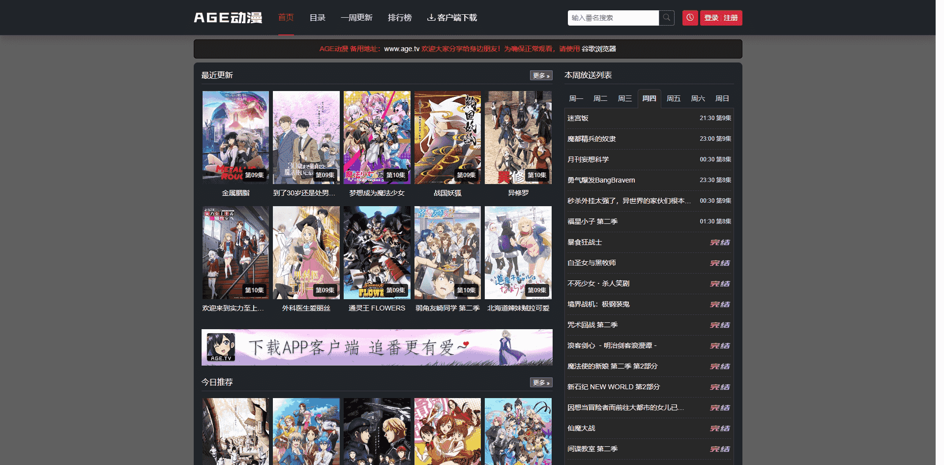The height and width of the screenshot is (465, 944).
Task: Go to 首页 home tab
Action: pos(286,18)
